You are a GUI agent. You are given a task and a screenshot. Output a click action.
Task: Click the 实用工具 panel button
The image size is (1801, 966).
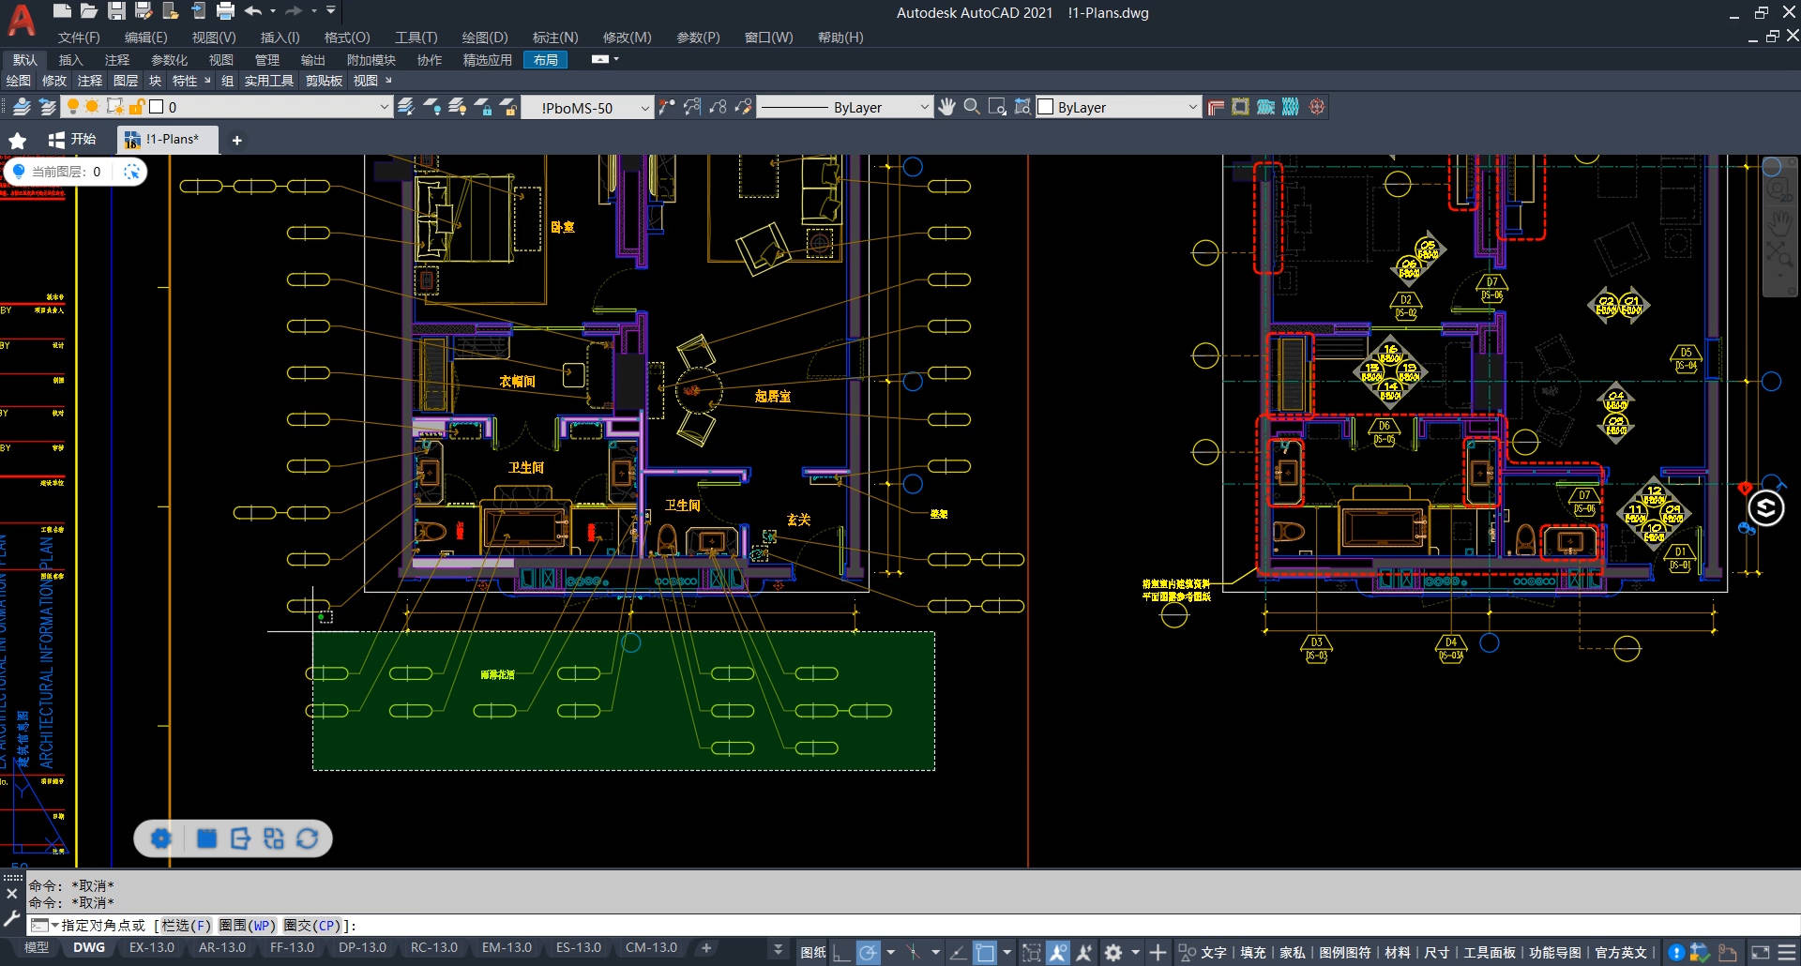click(269, 81)
